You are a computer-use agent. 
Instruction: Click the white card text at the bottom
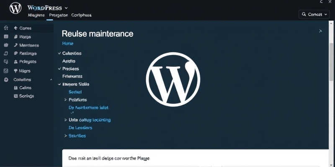click(x=109, y=158)
